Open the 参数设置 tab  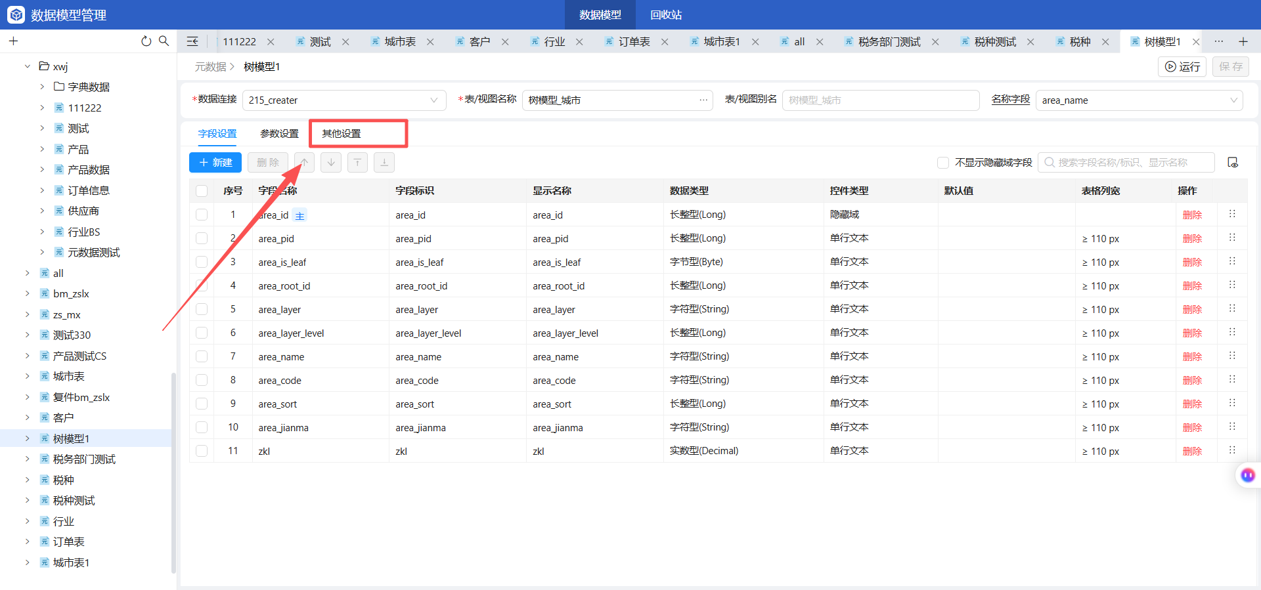pyautogui.click(x=279, y=133)
